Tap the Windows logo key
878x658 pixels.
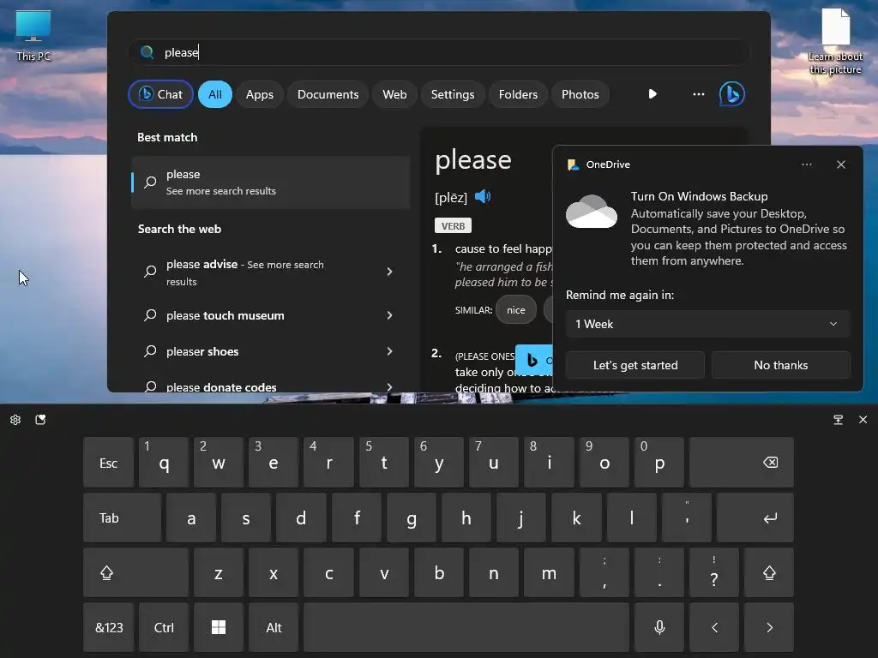(219, 627)
